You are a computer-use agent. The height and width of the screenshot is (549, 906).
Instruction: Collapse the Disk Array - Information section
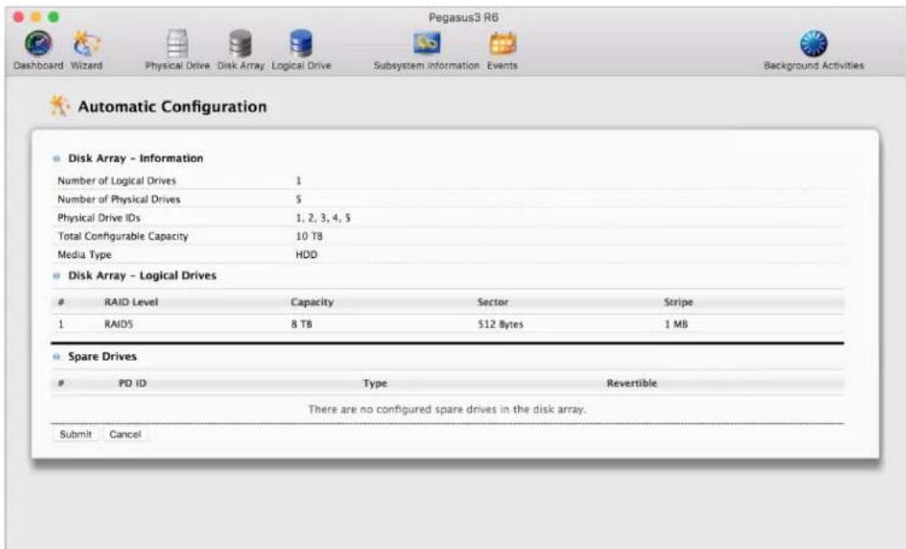[56, 158]
